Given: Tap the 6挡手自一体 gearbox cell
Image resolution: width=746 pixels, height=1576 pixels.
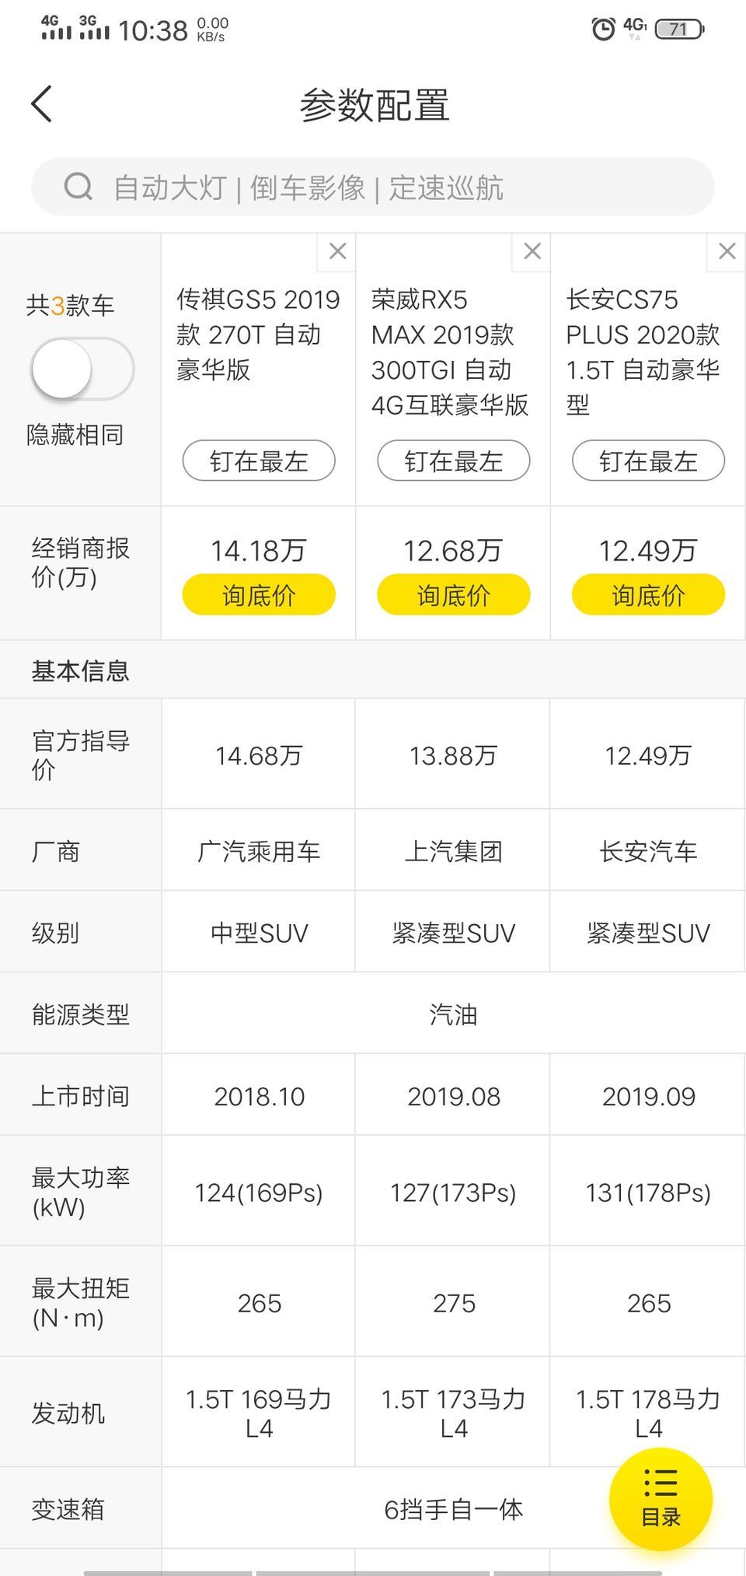Looking at the screenshot, I should point(454,1509).
